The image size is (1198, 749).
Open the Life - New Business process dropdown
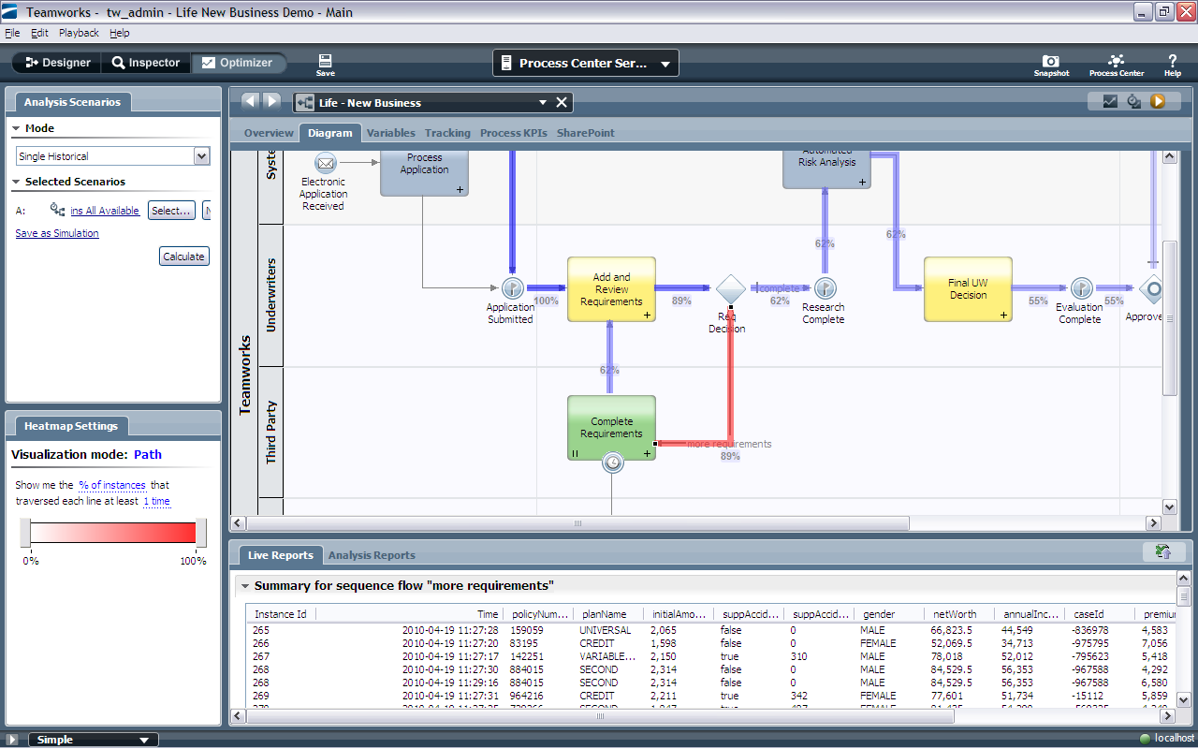point(542,103)
